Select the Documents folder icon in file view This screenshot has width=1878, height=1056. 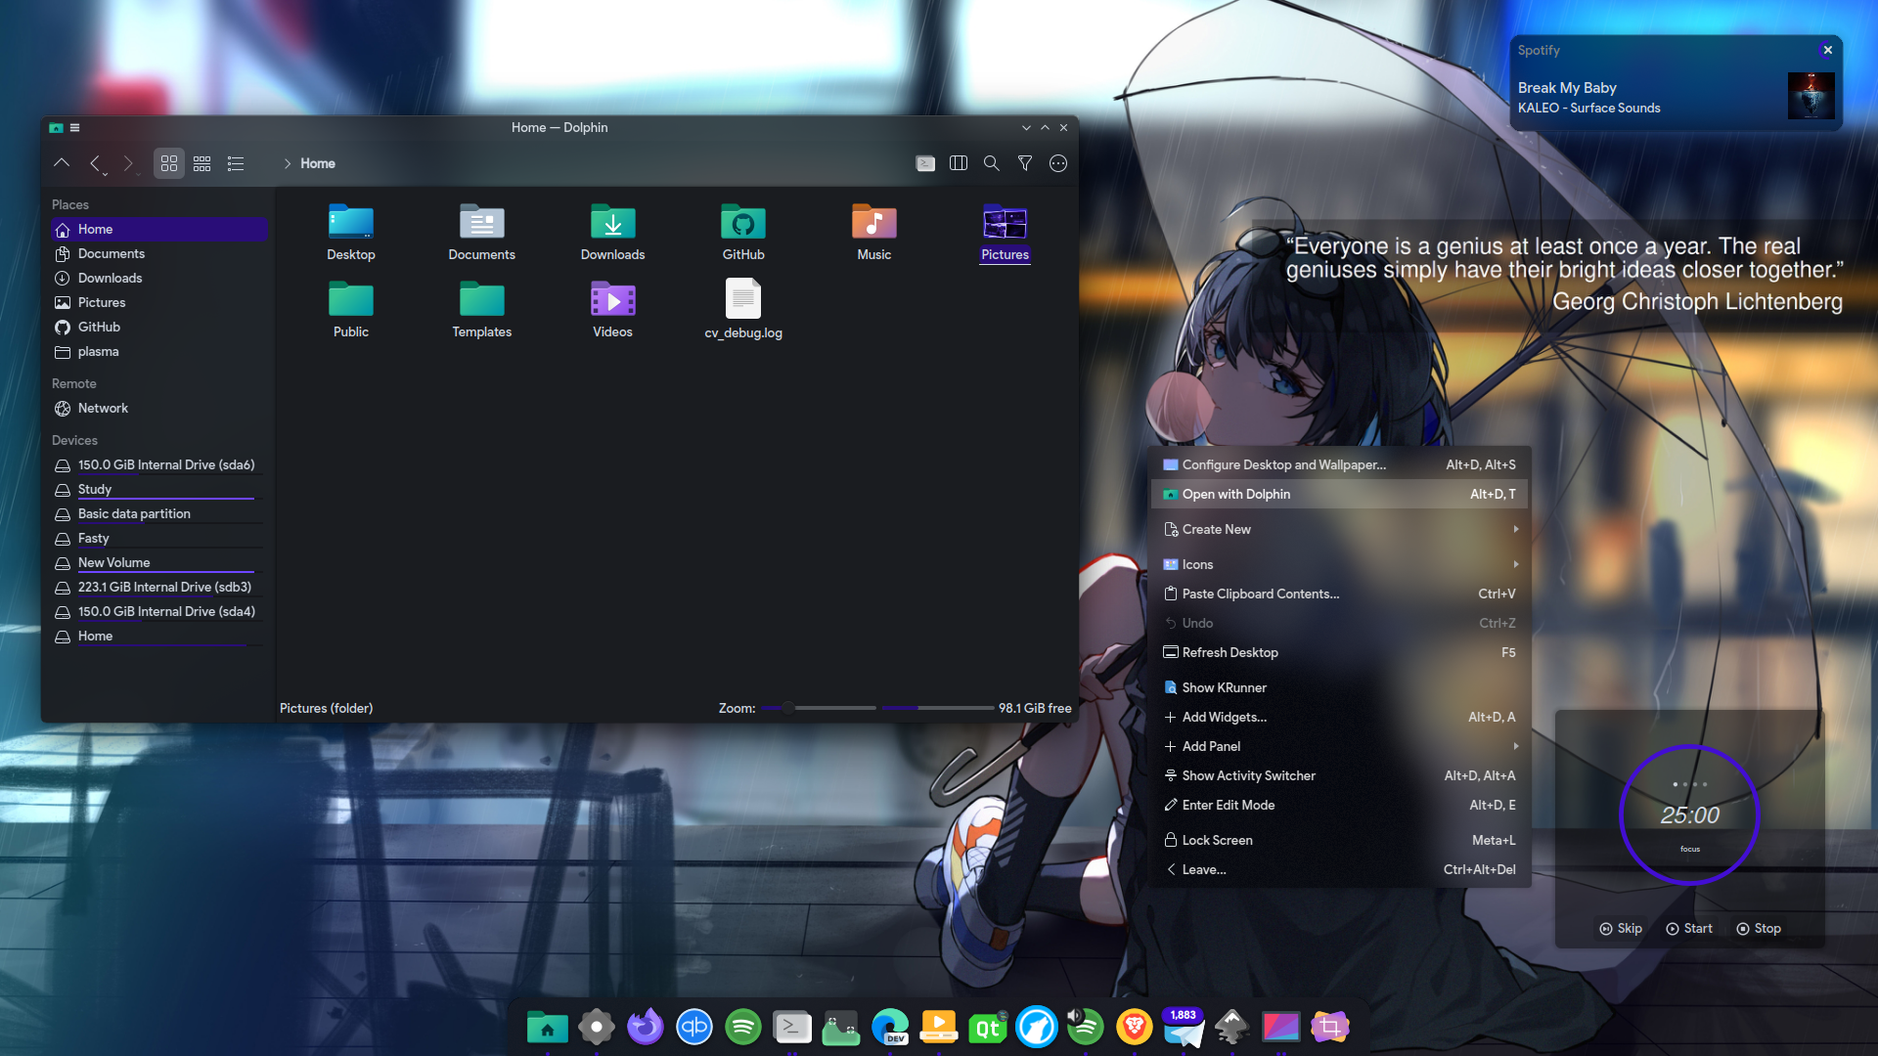tap(482, 223)
